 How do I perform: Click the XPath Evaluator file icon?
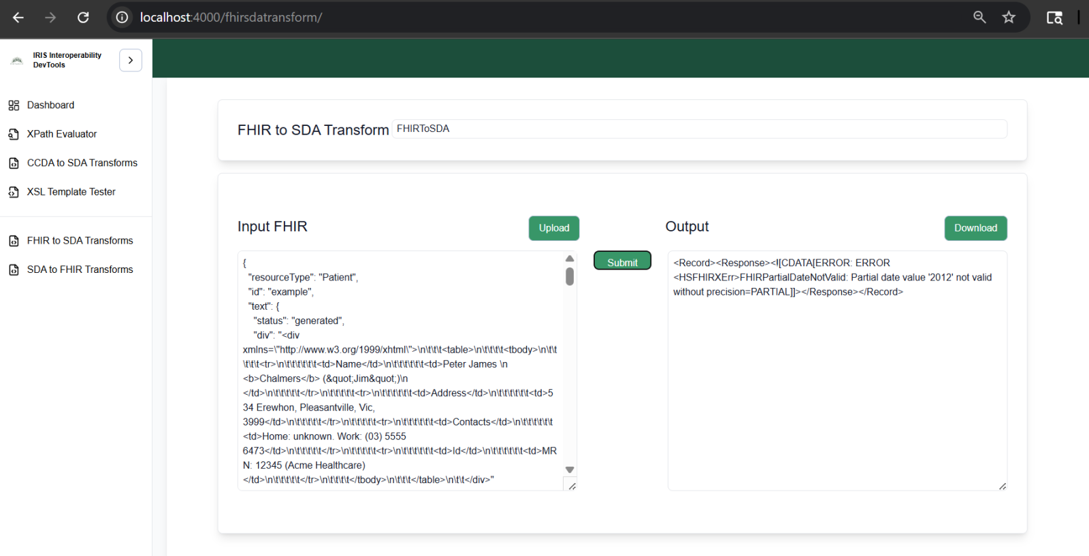[x=14, y=134]
